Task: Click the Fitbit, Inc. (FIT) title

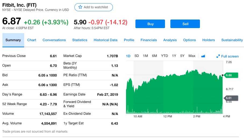Action: click(19, 5)
